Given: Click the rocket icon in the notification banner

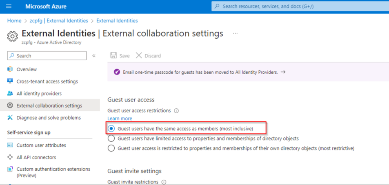Looking at the screenshot, I should click(x=117, y=72).
